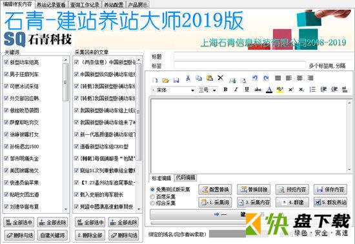355x244 pixels.
Task: Click the 2.删除全部 button
Action: point(90,236)
